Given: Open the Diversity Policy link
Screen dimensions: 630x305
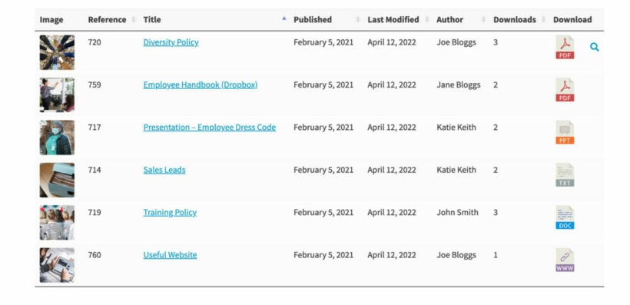Looking at the screenshot, I should 171,42.
